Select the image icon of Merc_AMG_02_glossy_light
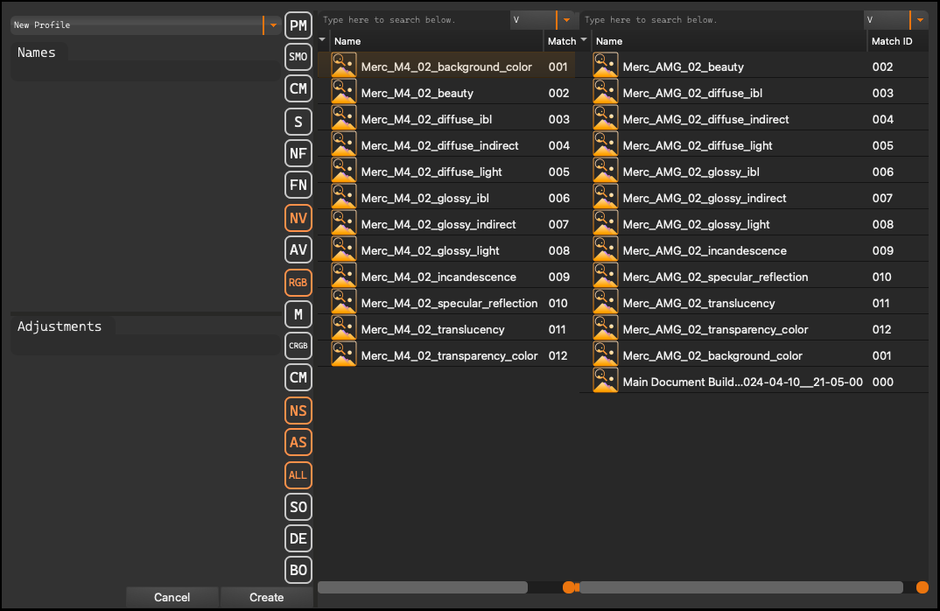Image resolution: width=940 pixels, height=611 pixels. coord(606,224)
